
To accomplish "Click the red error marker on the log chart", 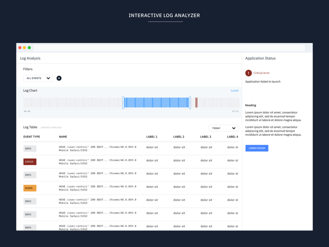I will pyautogui.click(x=197, y=102).
